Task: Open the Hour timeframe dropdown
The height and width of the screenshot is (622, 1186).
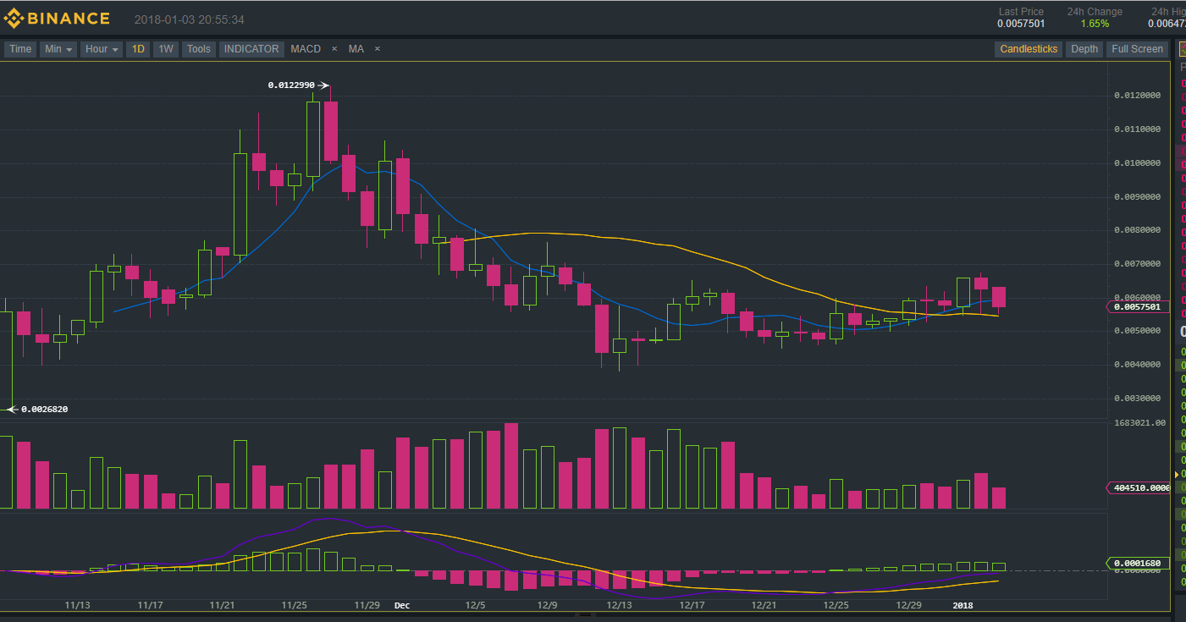Action: pos(101,49)
